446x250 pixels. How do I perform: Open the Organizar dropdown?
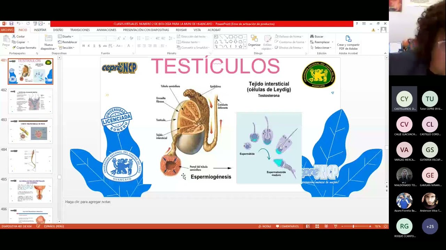[x=254, y=42]
